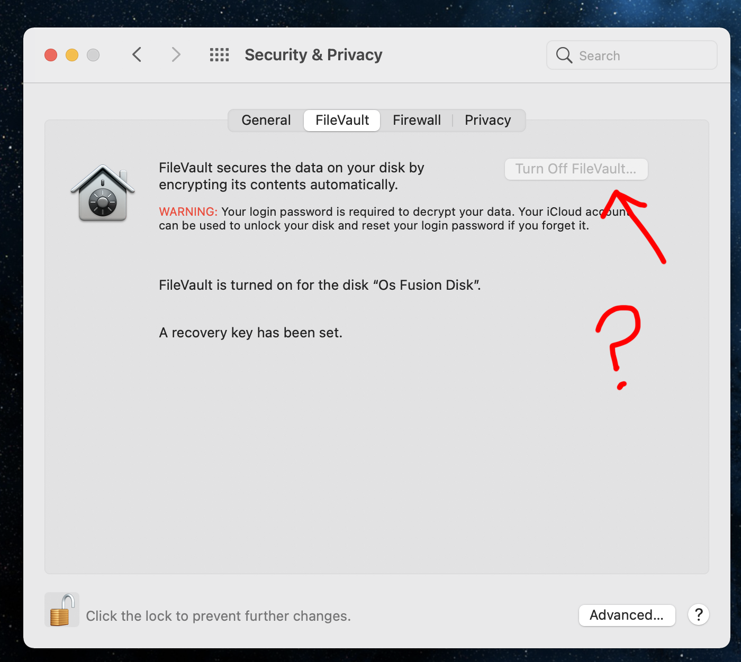The height and width of the screenshot is (662, 741).
Task: Click the Security & Privacy window title
Action: 313,54
